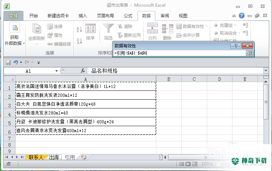Open 连接 connections button
Image resolution: width=272 pixels, height=171 pixels.
(x=55, y=26)
